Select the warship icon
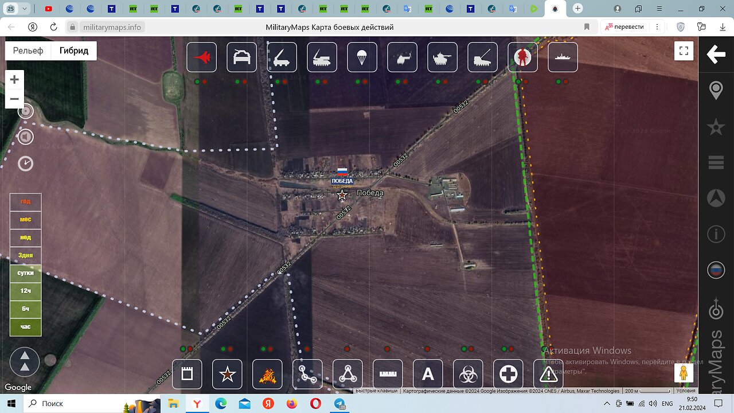 (563, 57)
